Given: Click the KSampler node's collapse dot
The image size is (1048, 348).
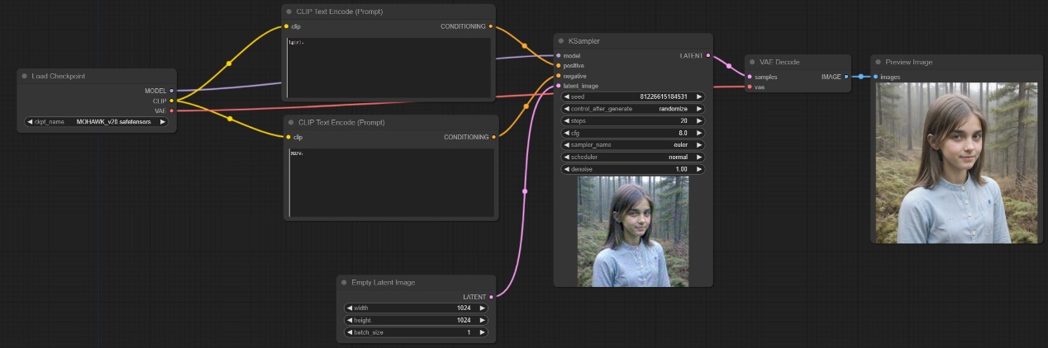Looking at the screenshot, I should coord(562,40).
